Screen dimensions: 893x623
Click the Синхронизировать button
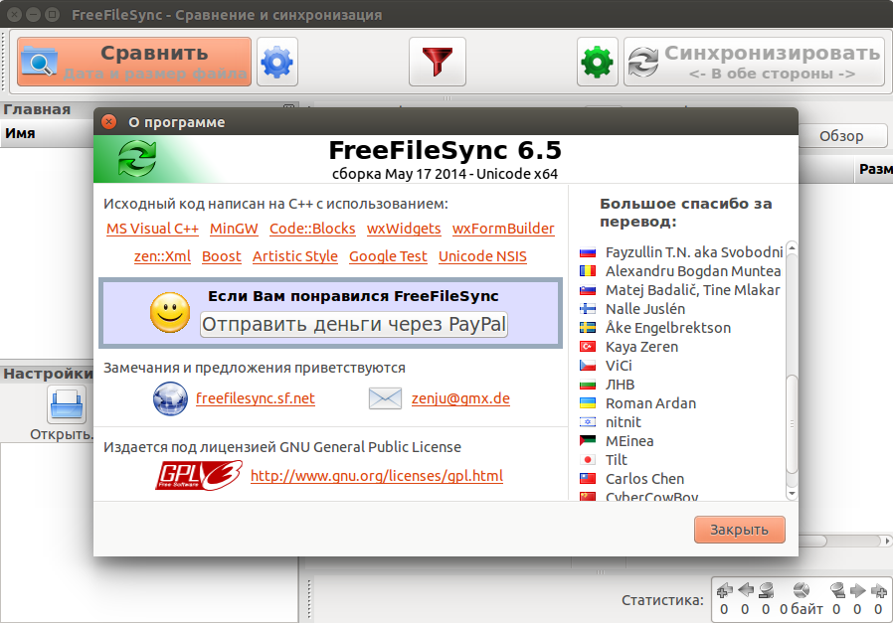(x=754, y=62)
